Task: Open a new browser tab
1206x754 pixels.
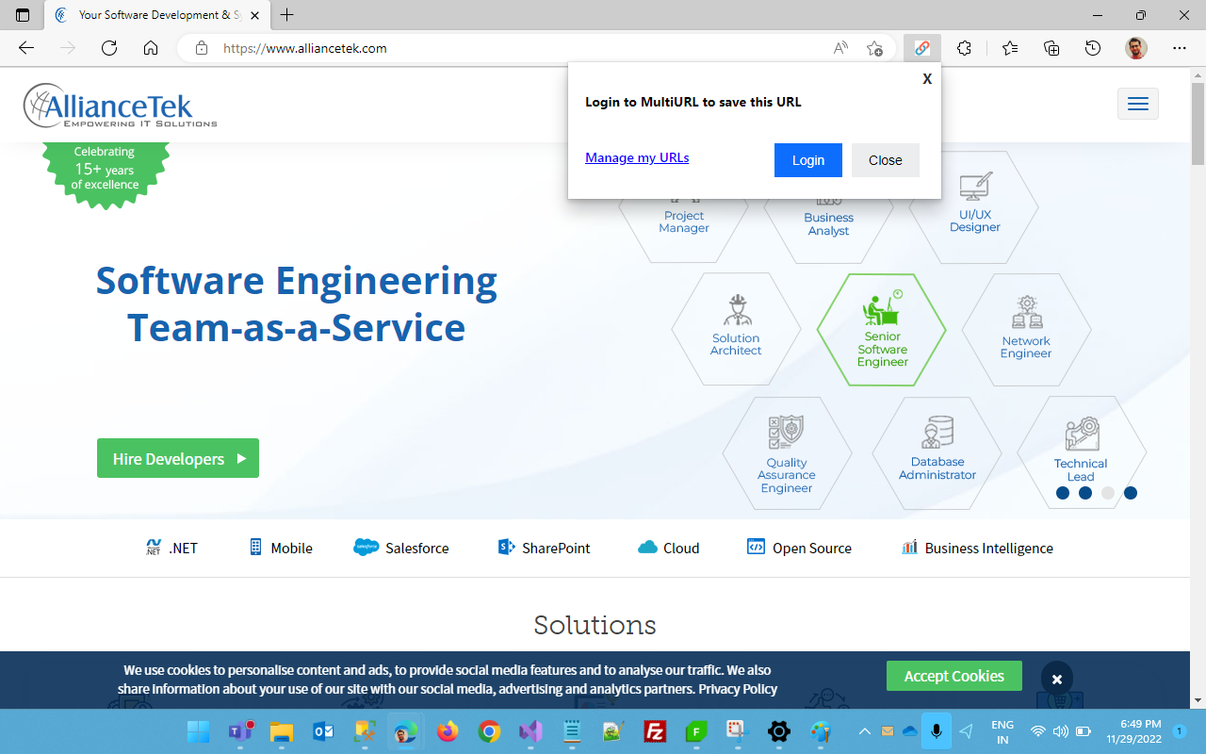Action: coord(286,15)
